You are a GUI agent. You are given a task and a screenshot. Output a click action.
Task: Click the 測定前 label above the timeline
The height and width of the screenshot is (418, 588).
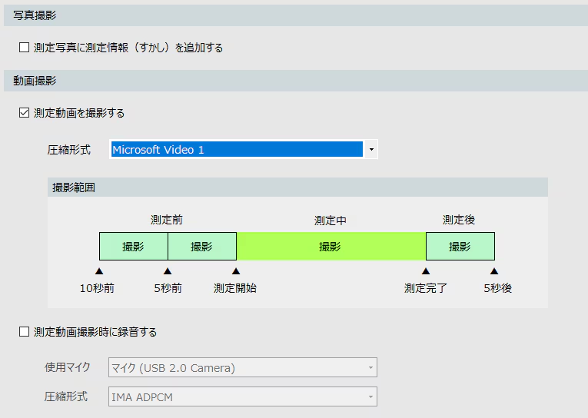167,221
